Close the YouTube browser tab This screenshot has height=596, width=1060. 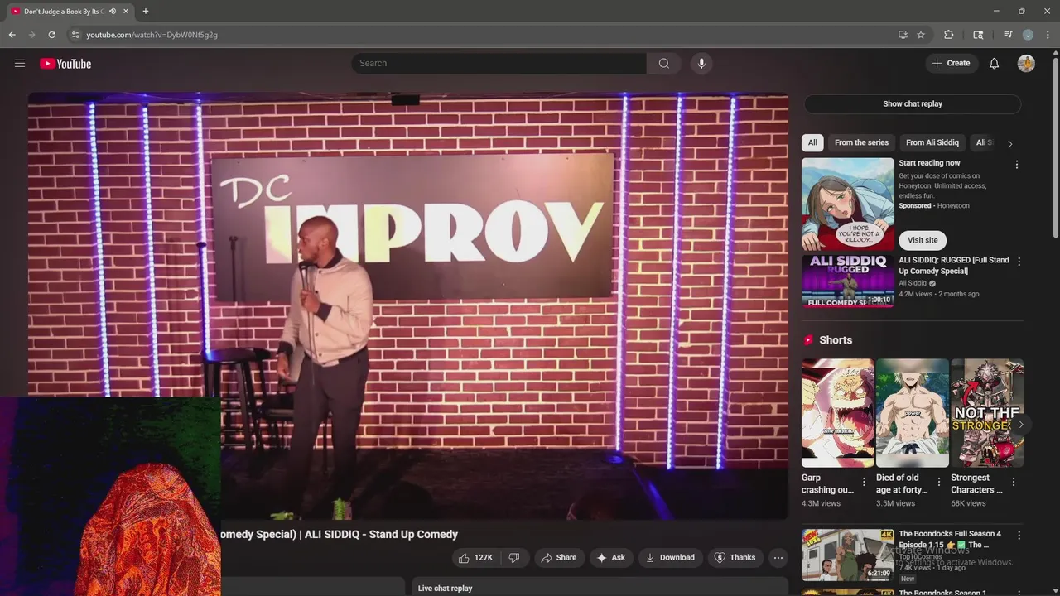126,12
